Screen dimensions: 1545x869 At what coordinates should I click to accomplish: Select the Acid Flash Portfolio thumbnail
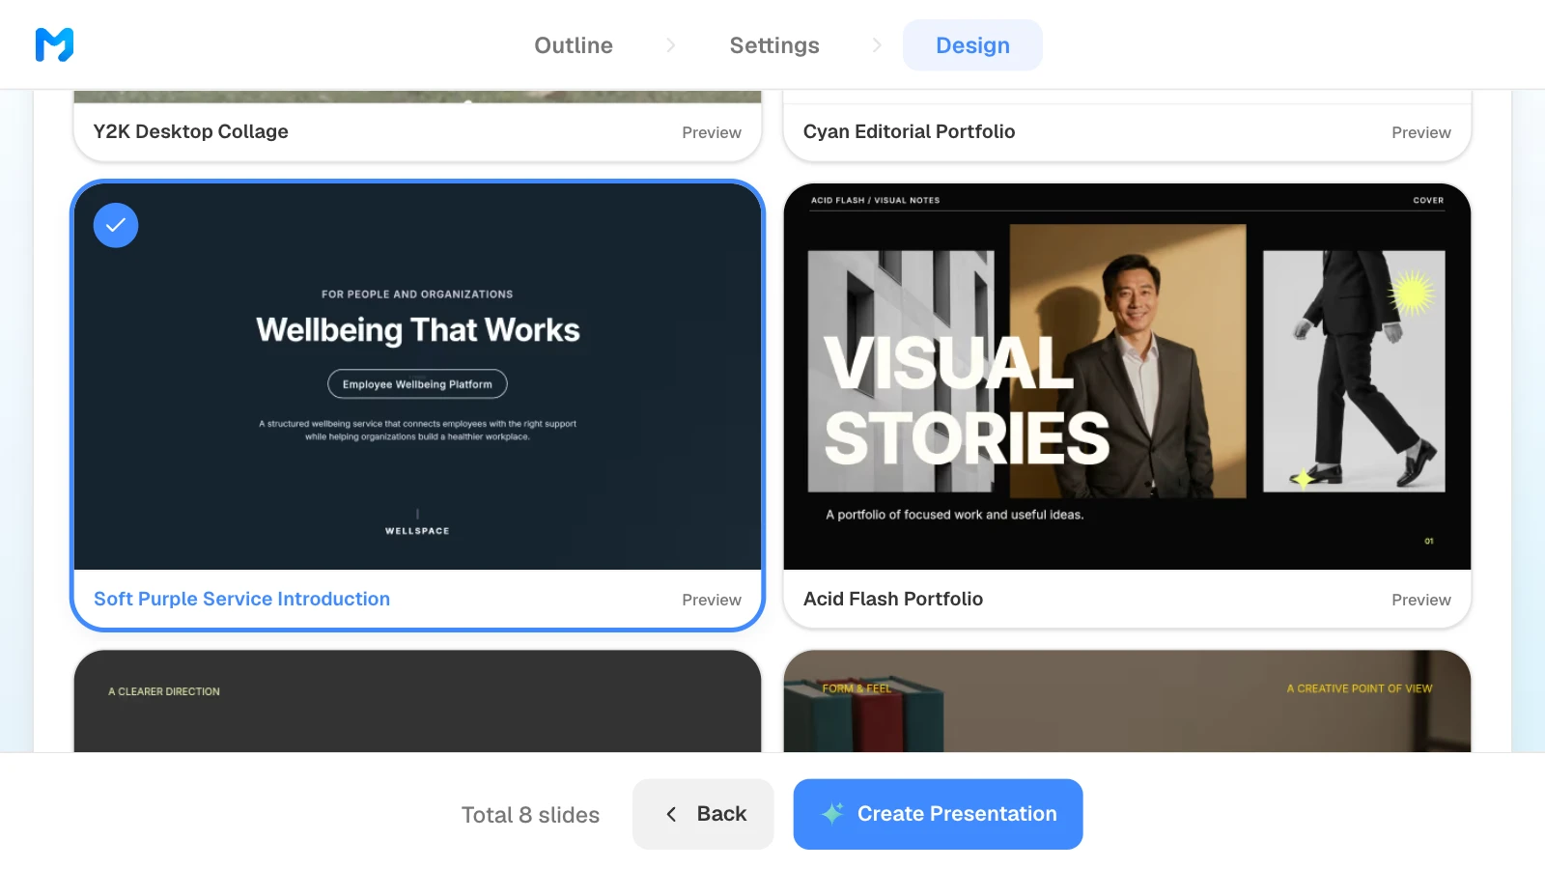(1127, 377)
